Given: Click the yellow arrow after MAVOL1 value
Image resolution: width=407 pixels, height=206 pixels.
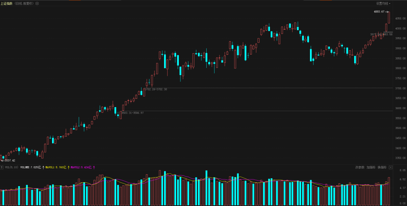Looking at the screenshot, I should coord(68,167).
